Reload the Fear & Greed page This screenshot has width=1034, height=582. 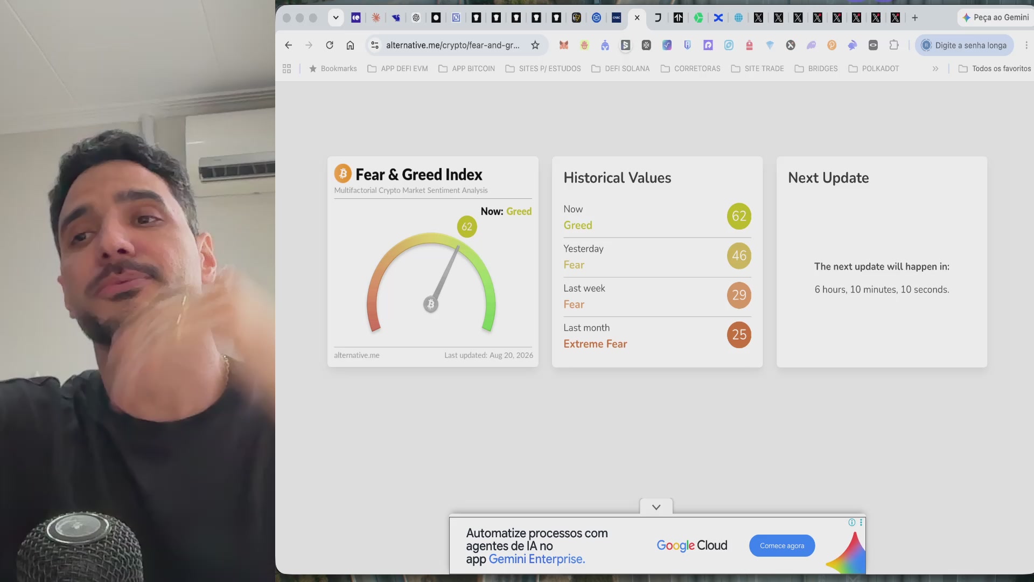[x=330, y=45]
